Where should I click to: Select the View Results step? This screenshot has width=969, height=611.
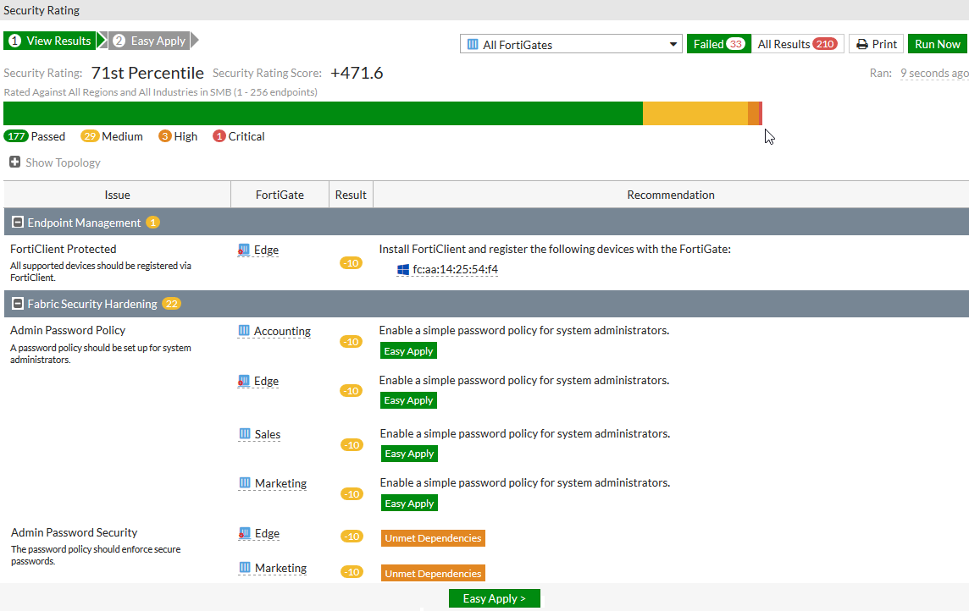(x=50, y=41)
